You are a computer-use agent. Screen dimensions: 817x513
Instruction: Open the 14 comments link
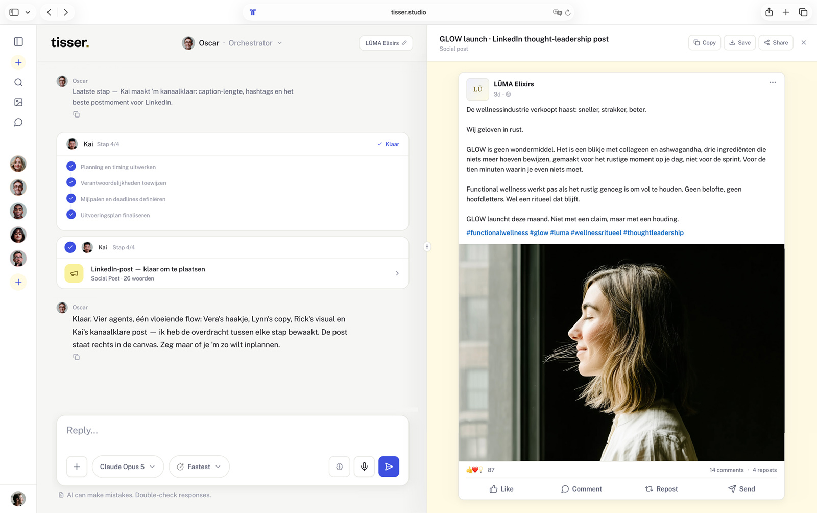point(726,470)
